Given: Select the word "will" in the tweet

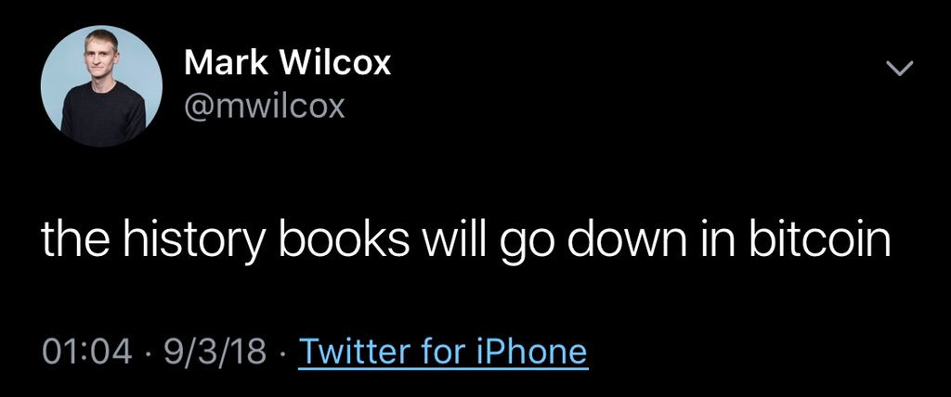Looking at the screenshot, I should pos(457,239).
